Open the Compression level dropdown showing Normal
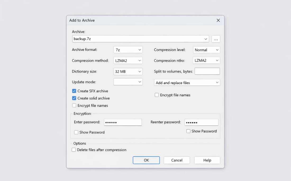Viewport: 291px width, 181px height. coord(206,50)
